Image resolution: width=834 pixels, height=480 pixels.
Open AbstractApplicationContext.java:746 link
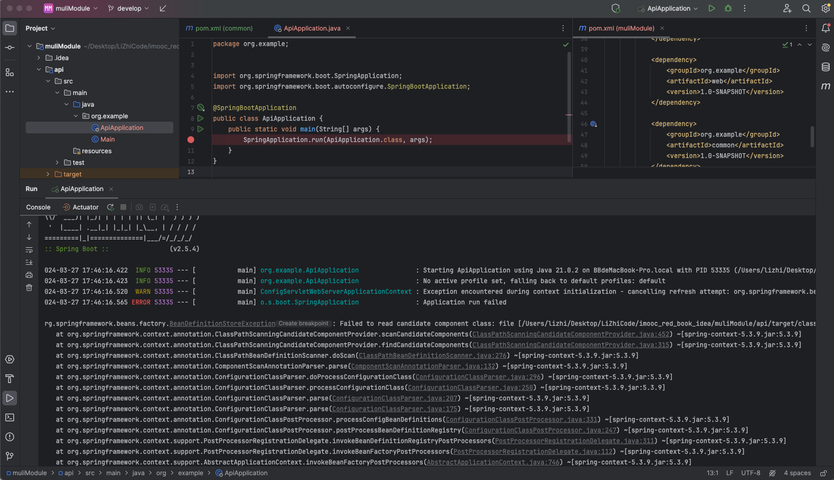pyautogui.click(x=493, y=462)
